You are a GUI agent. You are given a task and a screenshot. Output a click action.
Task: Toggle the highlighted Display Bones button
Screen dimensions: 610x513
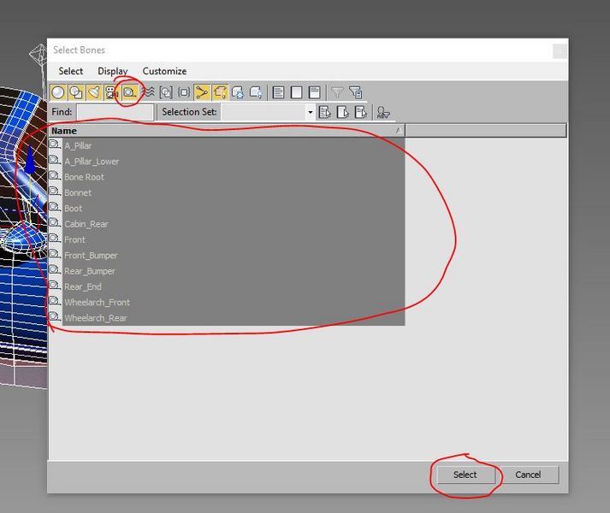(202, 92)
